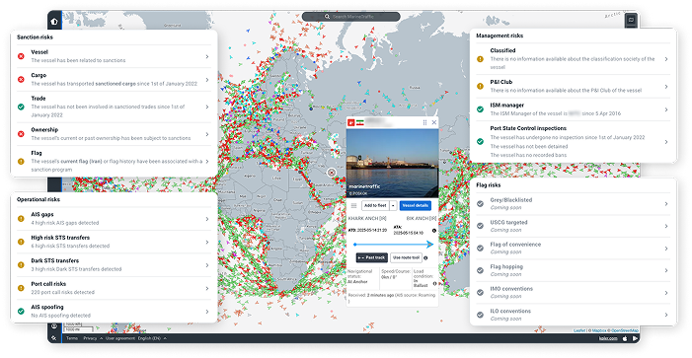692x358 pixels.
Task: Click the MarineTraffic home icon in sidebar
Action: click(54, 21)
